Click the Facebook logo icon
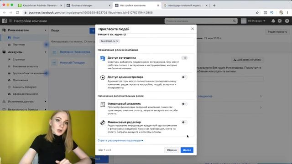The image size is (292, 164). pos(4,21)
